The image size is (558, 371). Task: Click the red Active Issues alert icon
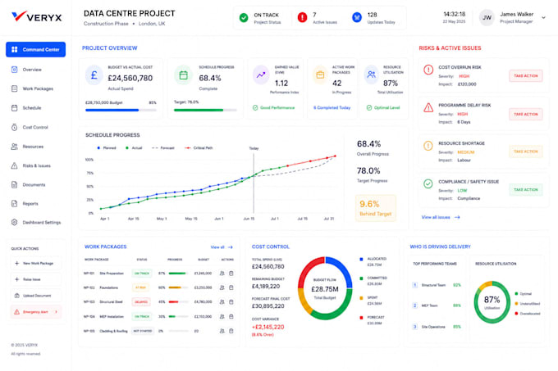point(302,17)
